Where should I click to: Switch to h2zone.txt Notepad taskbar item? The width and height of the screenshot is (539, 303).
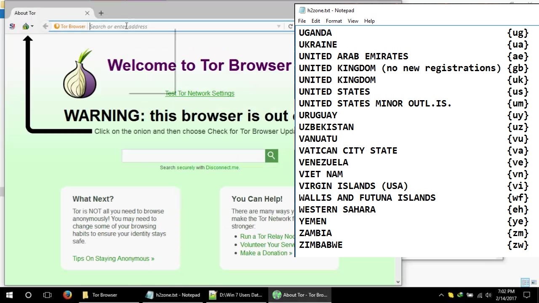click(173, 295)
